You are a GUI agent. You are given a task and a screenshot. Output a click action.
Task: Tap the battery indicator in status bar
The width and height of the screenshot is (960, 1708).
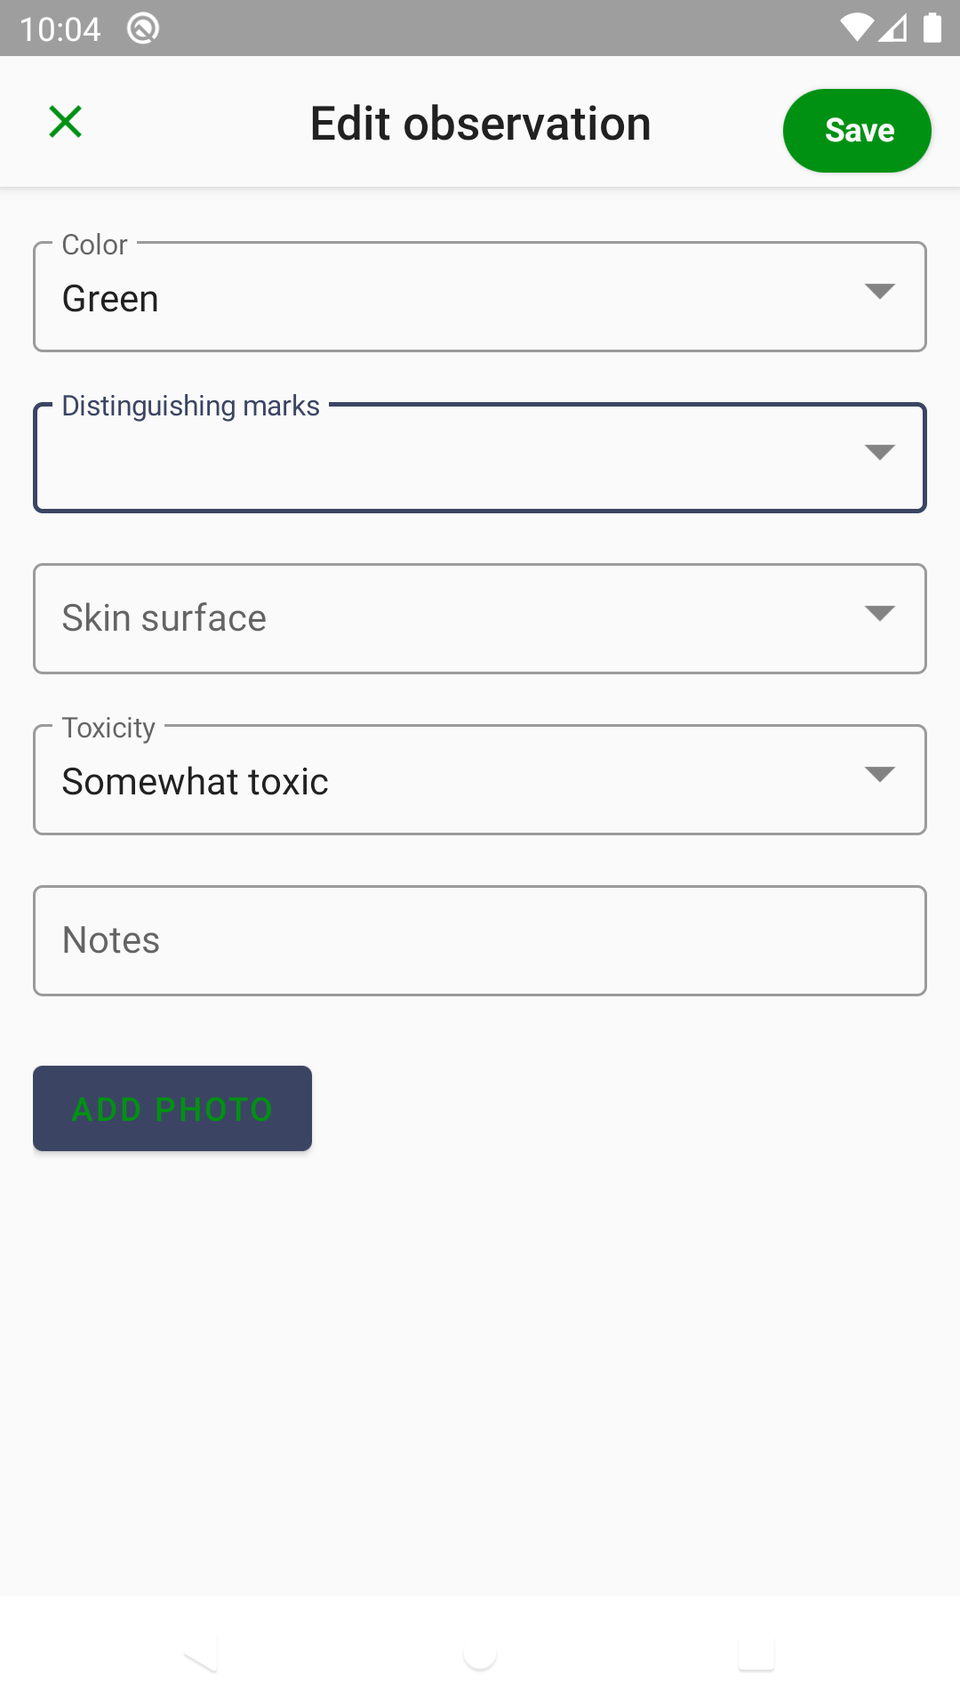932,28
